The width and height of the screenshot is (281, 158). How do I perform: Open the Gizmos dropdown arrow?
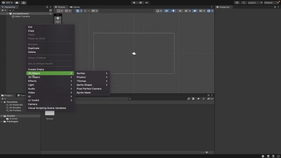[x=213, y=11]
